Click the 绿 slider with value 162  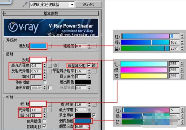point(145,42)
